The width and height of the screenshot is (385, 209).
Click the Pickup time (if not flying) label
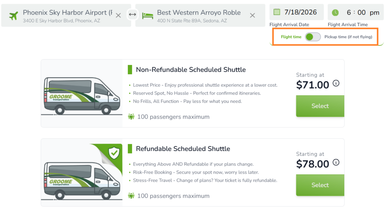348,37
